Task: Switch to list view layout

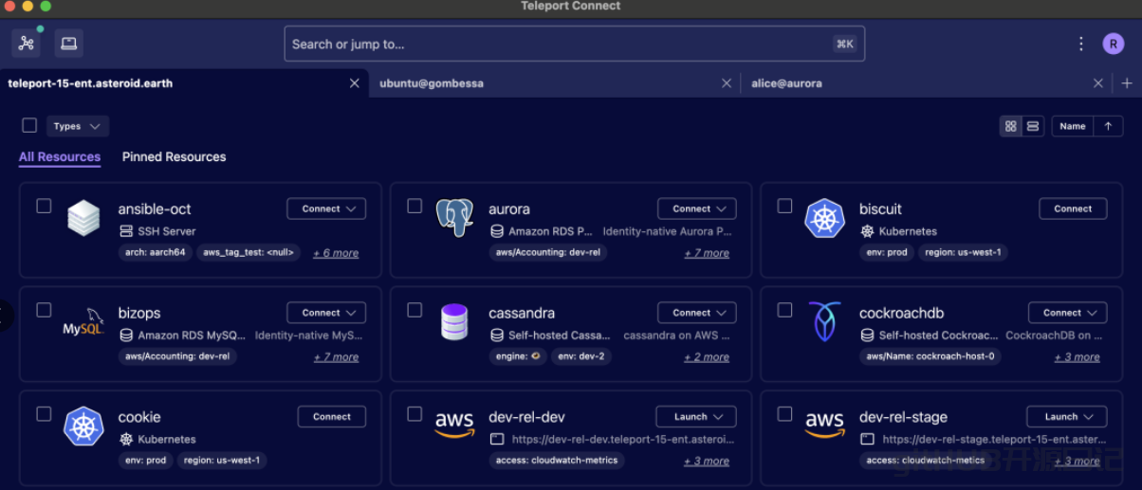Action: [1033, 126]
